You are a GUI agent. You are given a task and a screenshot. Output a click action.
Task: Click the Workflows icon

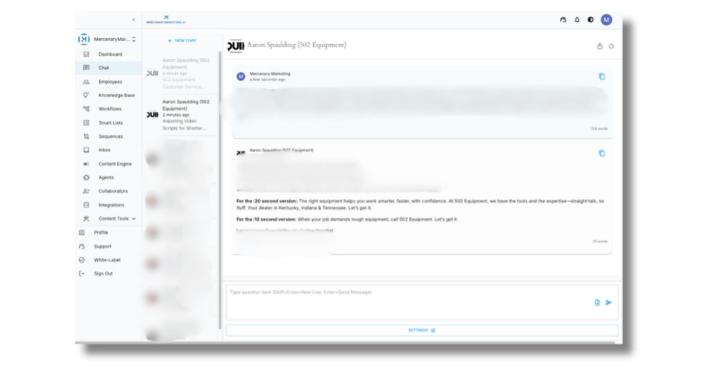point(86,109)
